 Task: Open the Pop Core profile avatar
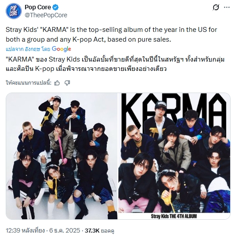(x=14, y=11)
